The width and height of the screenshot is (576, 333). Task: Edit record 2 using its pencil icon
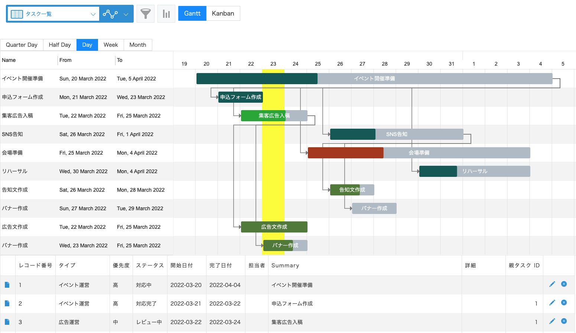coord(552,303)
